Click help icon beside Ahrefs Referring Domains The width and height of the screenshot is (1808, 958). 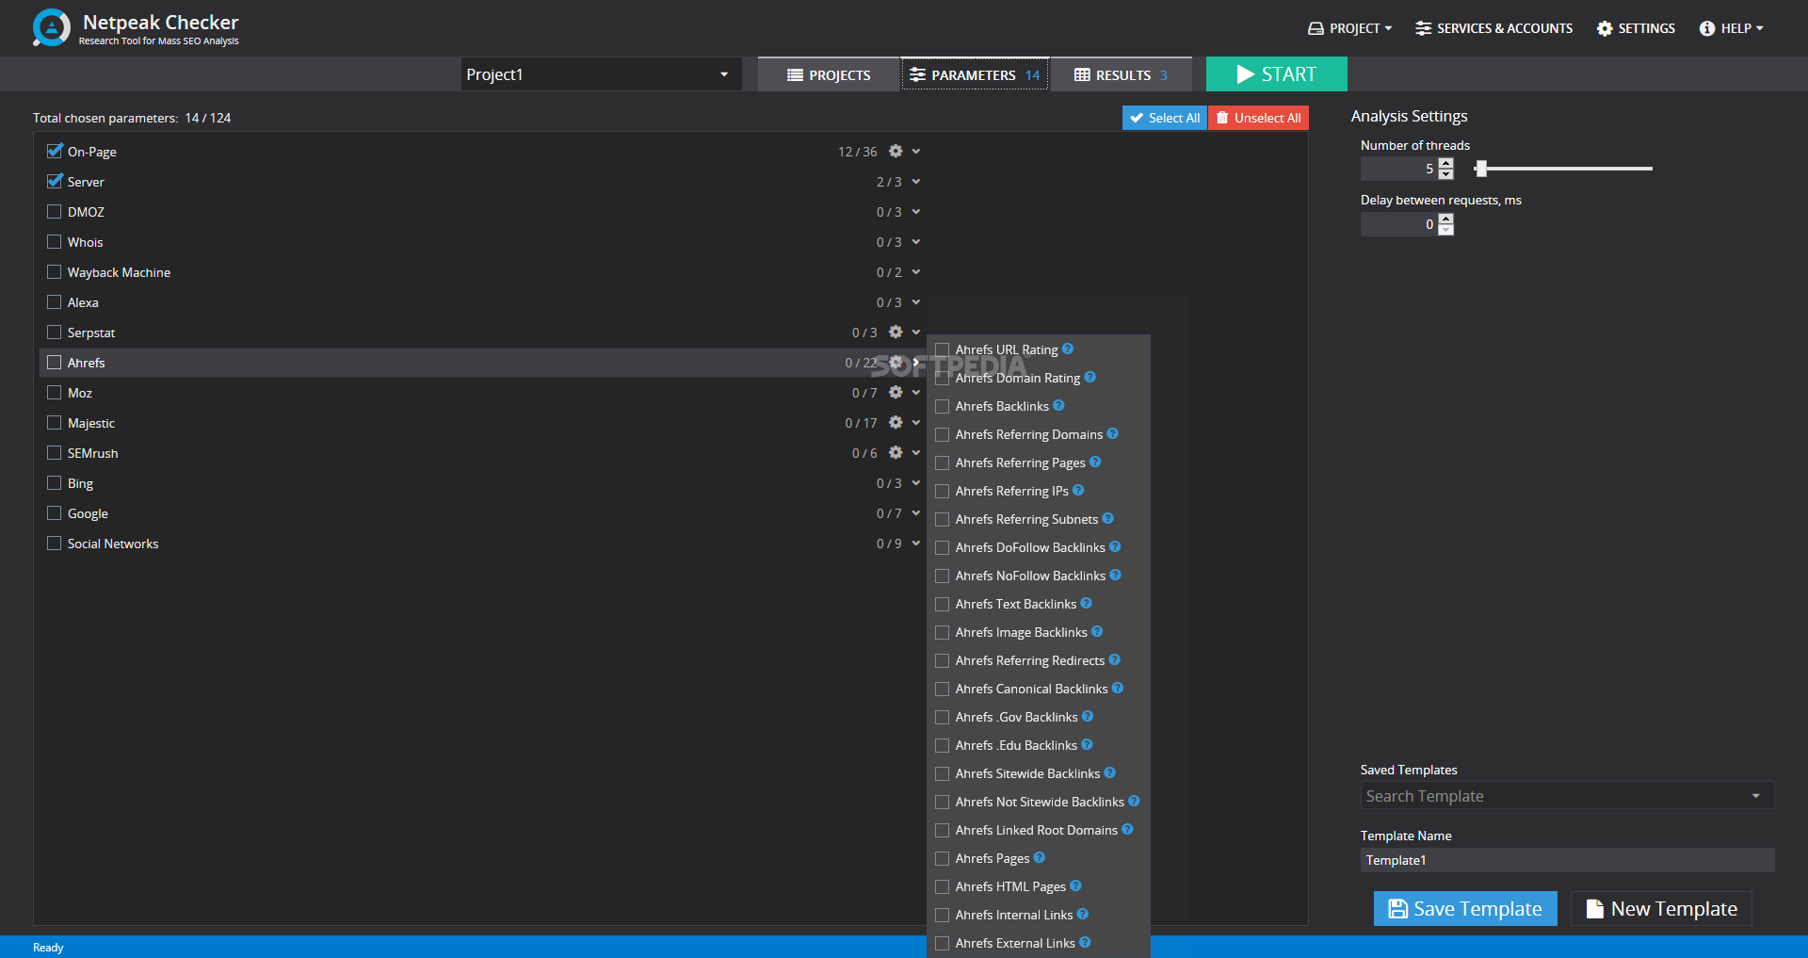(1112, 433)
